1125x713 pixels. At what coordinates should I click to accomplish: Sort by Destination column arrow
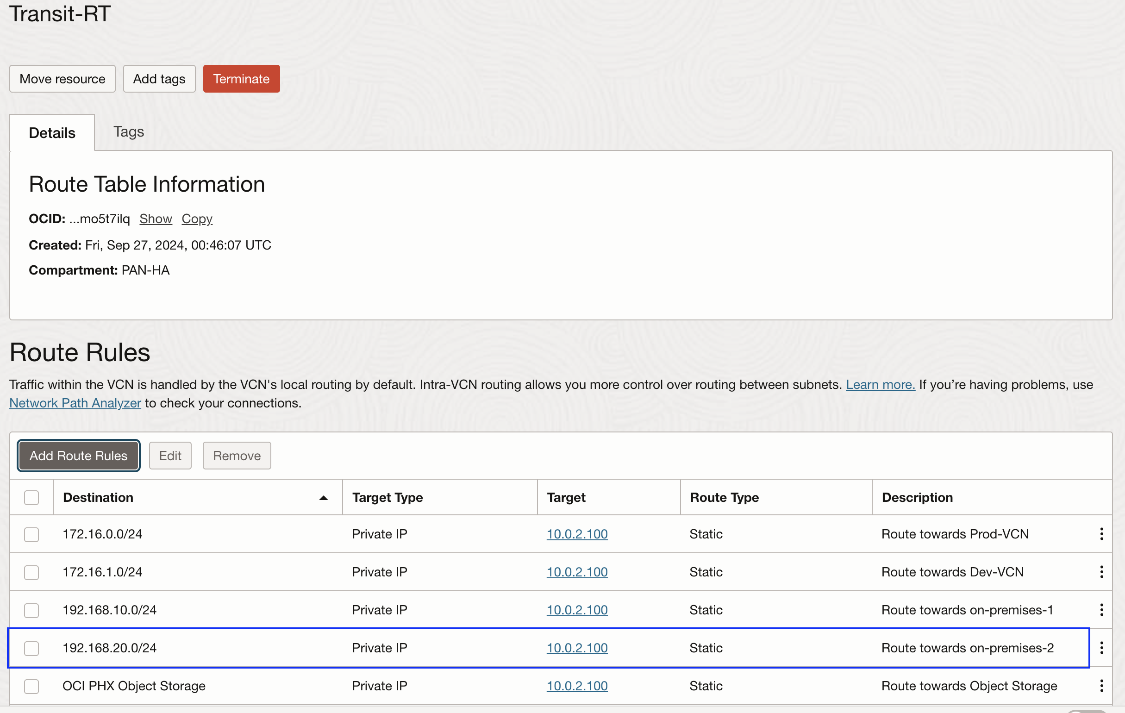click(323, 498)
